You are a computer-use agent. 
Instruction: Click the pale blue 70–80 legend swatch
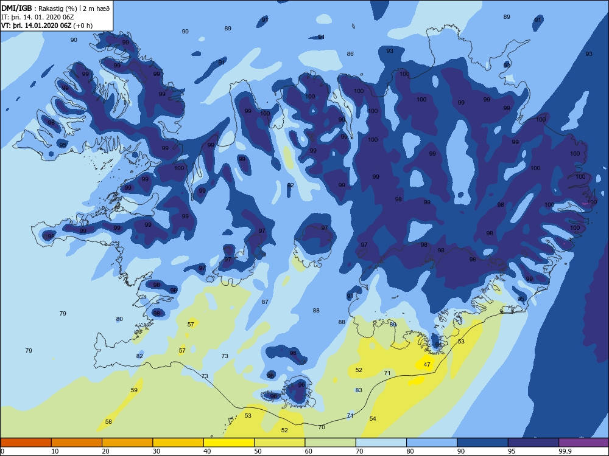pyautogui.click(x=381, y=443)
